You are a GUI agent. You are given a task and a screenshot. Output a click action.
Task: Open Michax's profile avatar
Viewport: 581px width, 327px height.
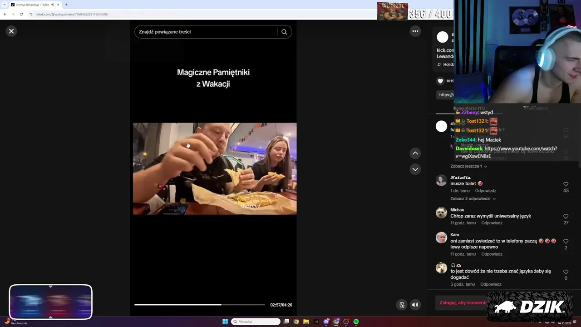click(441, 213)
